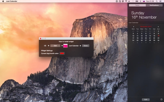This screenshot has height=102, width=164.
Task: Switch to the Notifications tab
Action: tap(154, 5)
